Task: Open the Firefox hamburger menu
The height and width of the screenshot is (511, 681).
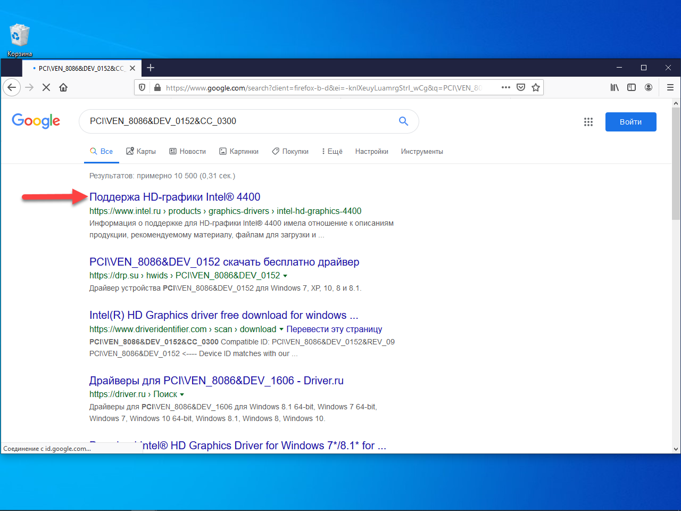Action: [670, 87]
